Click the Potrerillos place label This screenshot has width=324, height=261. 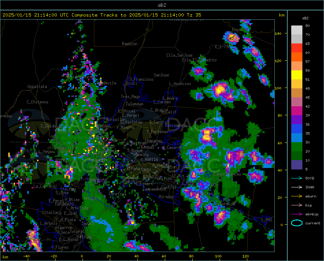click(66, 148)
